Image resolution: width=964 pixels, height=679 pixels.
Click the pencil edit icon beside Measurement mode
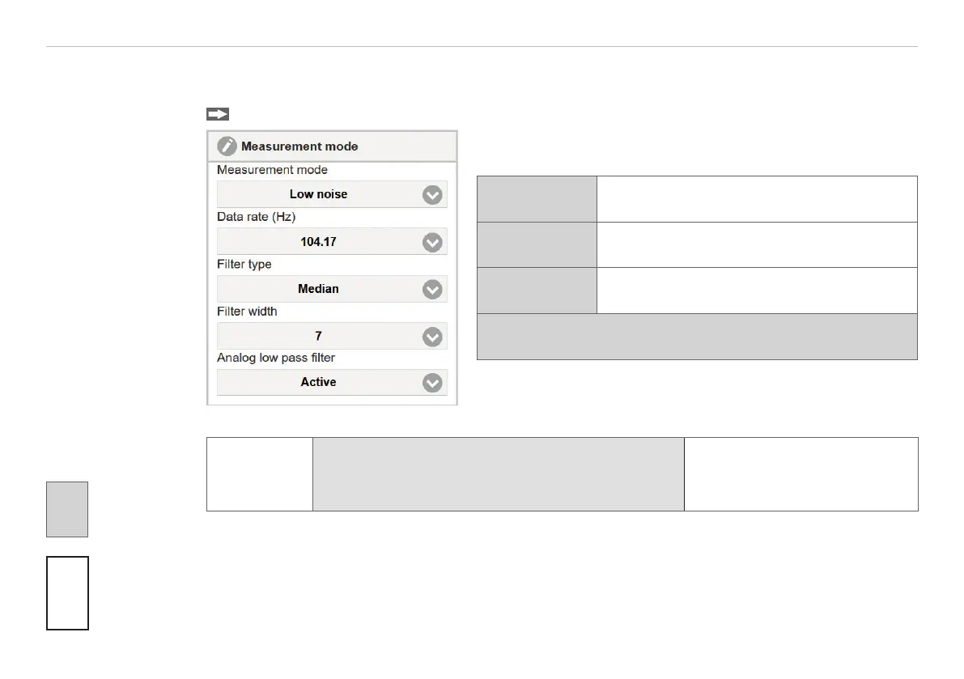tap(227, 146)
